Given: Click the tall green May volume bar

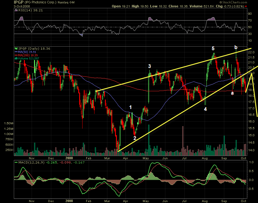Looking at the screenshot, I should point(149,140).
